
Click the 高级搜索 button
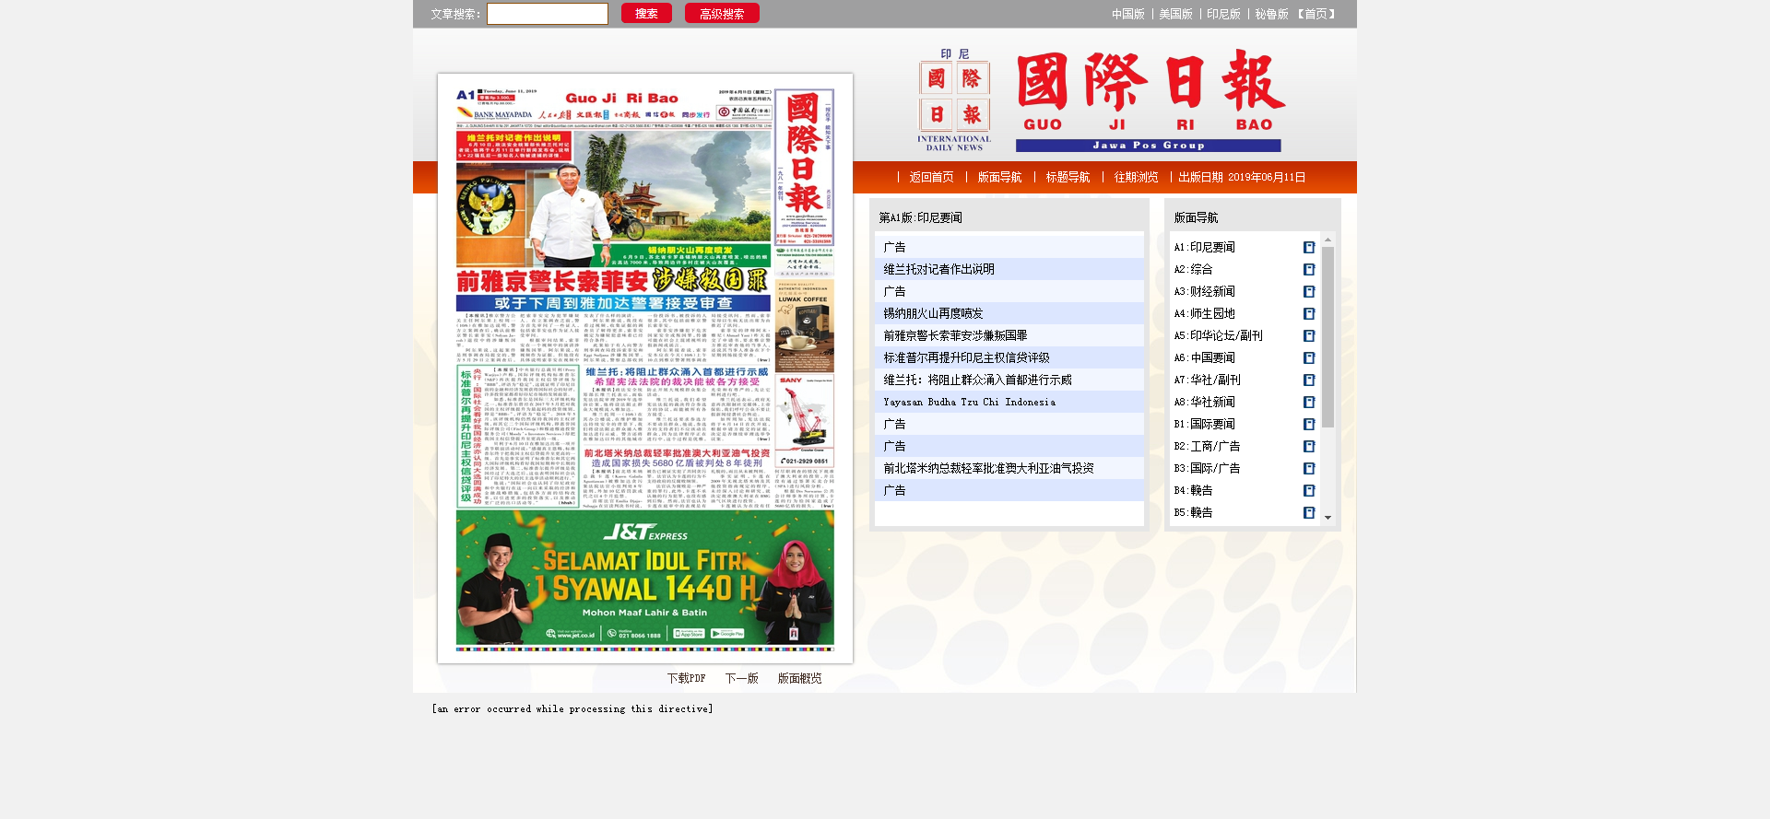pos(722,13)
